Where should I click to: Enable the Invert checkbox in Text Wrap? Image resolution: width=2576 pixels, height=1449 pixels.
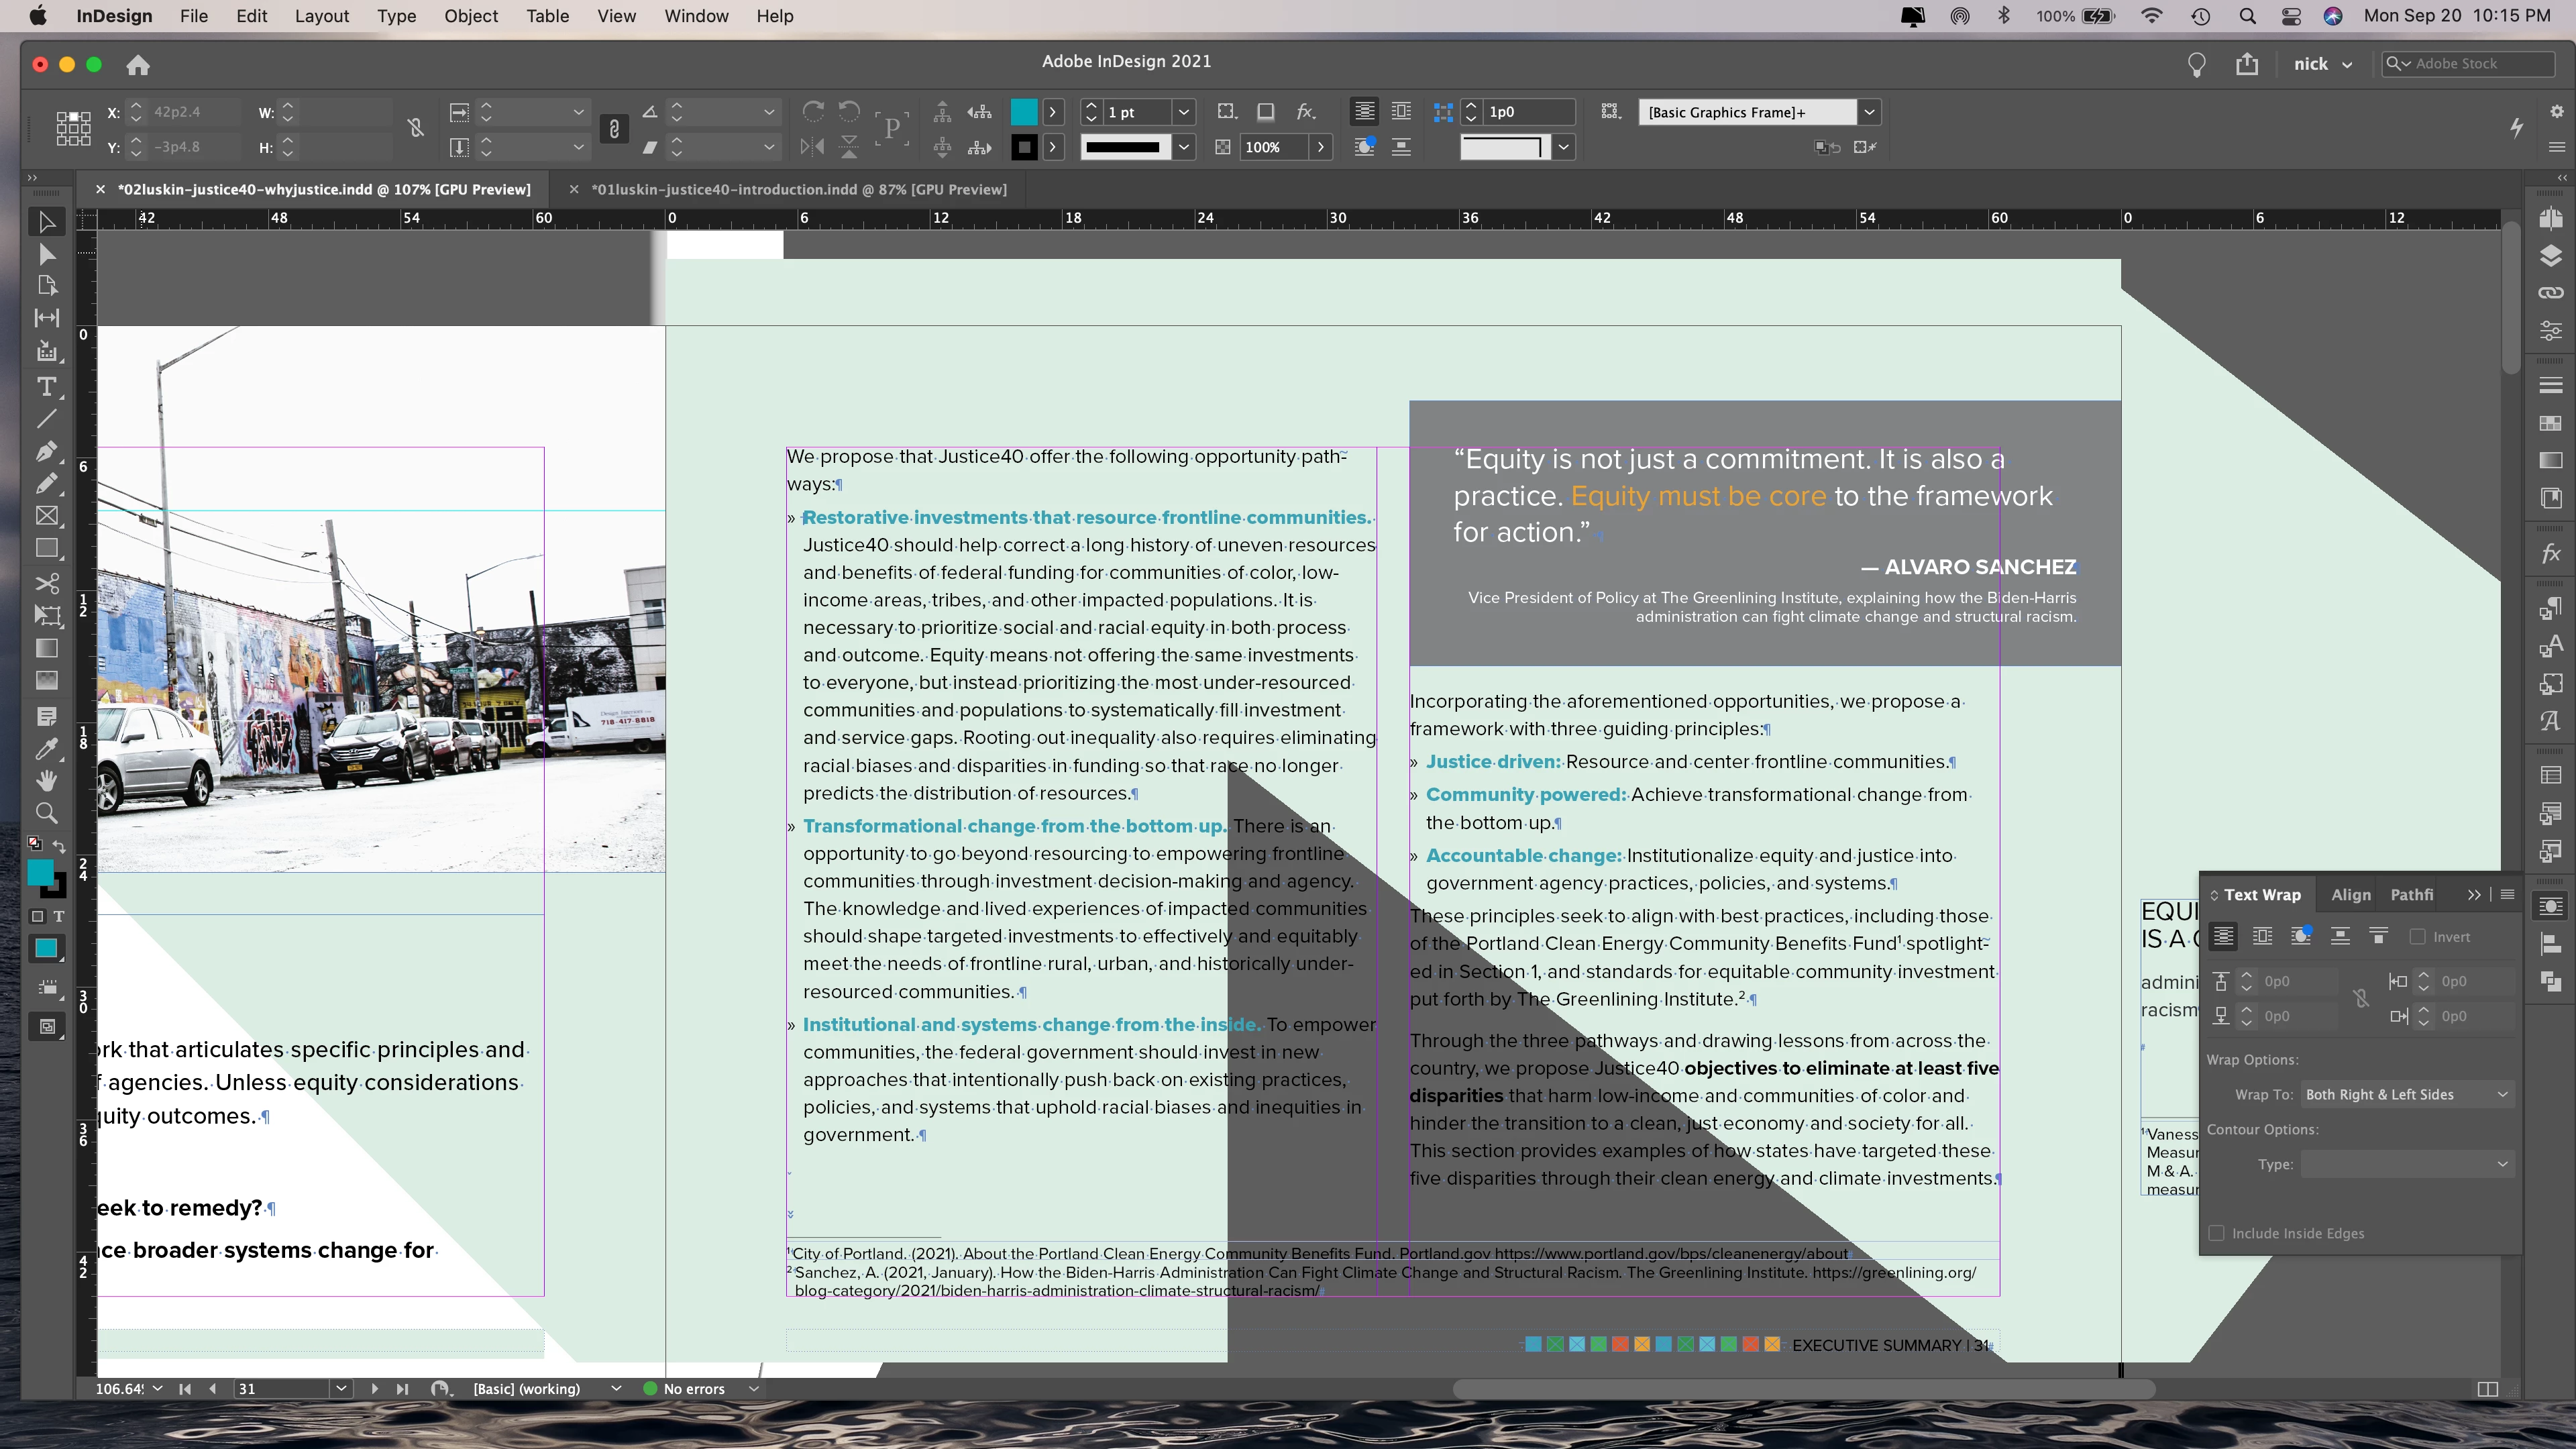coord(2418,937)
